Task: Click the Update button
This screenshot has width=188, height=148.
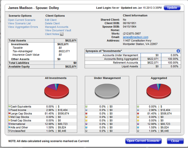Action: (172, 8)
